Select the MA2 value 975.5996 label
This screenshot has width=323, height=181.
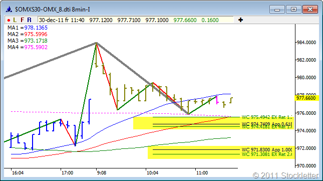(36, 34)
